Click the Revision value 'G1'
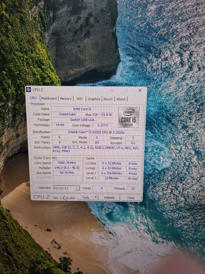Viewport: 205px width, 274px height. pyautogui.click(x=133, y=143)
